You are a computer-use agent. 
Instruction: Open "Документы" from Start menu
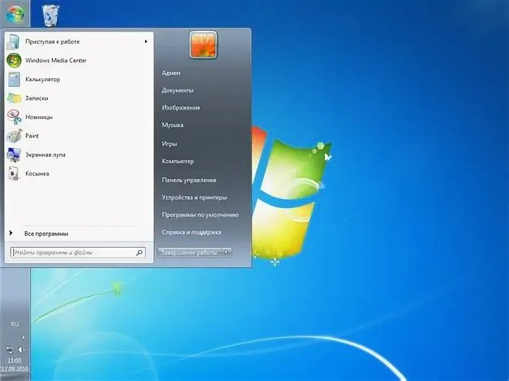(x=177, y=90)
